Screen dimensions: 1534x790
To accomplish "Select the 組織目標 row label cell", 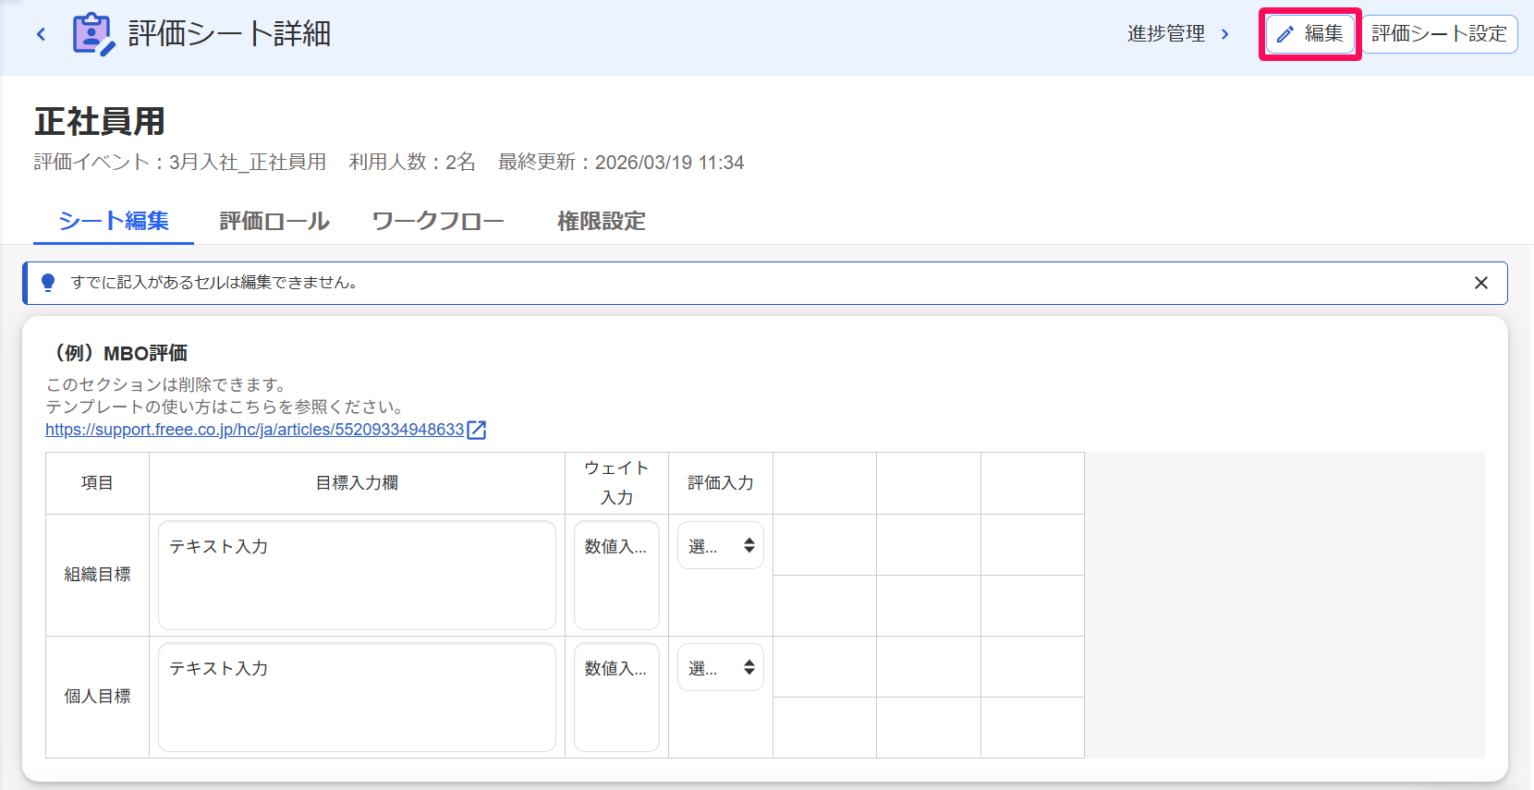I will point(97,575).
